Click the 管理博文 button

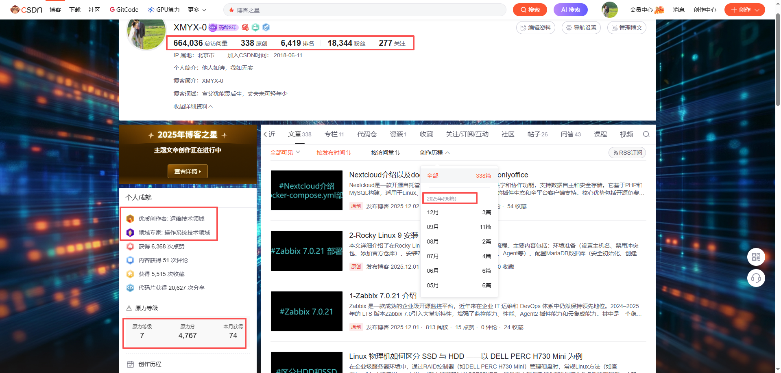627,28
